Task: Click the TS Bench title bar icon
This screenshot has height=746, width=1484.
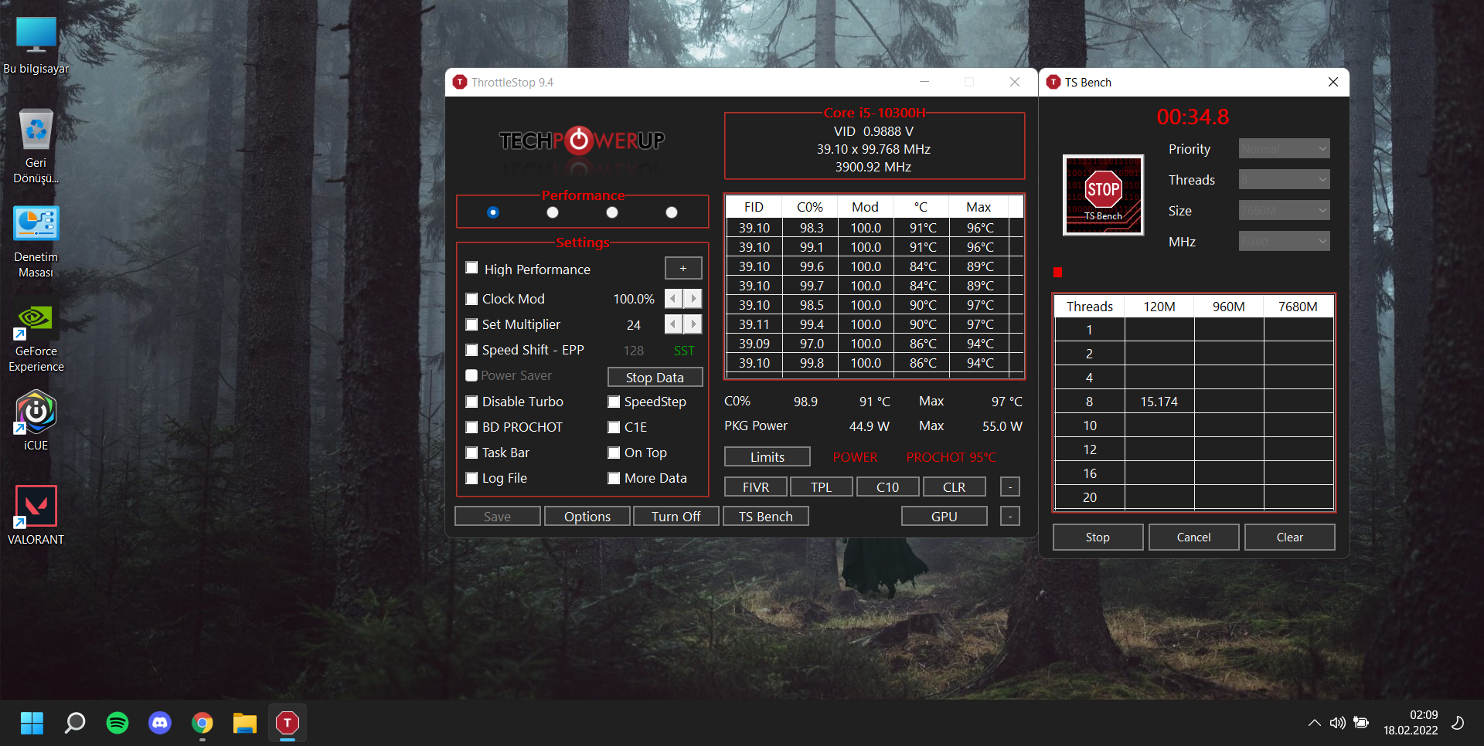Action: (1053, 82)
